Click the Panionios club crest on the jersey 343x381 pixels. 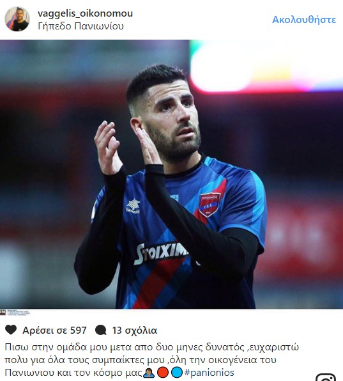point(210,205)
